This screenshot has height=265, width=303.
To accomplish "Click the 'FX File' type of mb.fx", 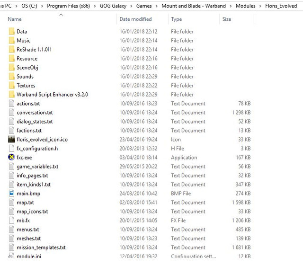I will tap(178, 221).
